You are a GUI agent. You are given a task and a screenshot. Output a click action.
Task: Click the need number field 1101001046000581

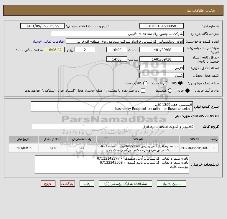(162, 26)
